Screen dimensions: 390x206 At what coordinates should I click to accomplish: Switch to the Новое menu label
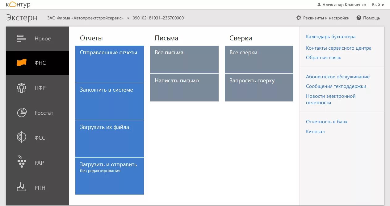coord(43,39)
